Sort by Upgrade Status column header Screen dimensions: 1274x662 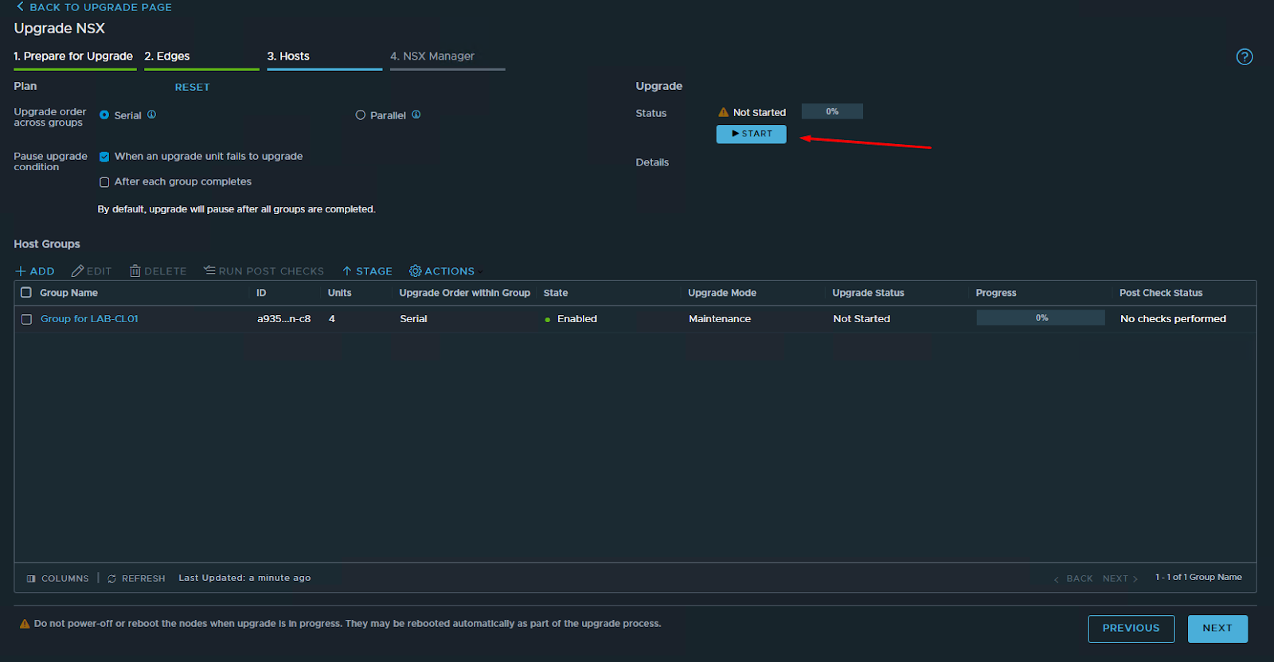point(868,293)
